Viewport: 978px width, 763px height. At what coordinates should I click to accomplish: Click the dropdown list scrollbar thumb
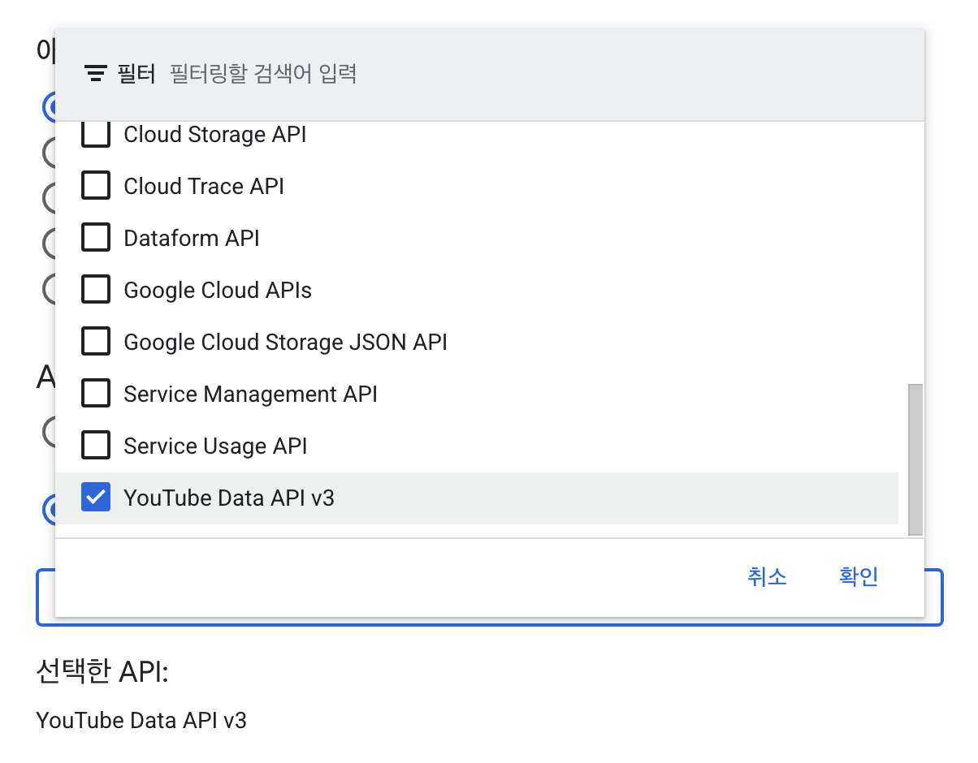point(915,459)
